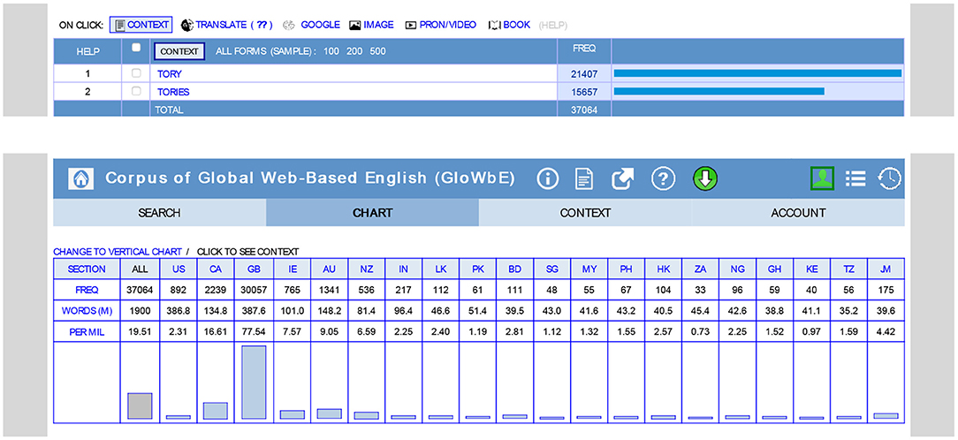Click the CA chart bar
This screenshot has height=440, width=958.
(215, 411)
